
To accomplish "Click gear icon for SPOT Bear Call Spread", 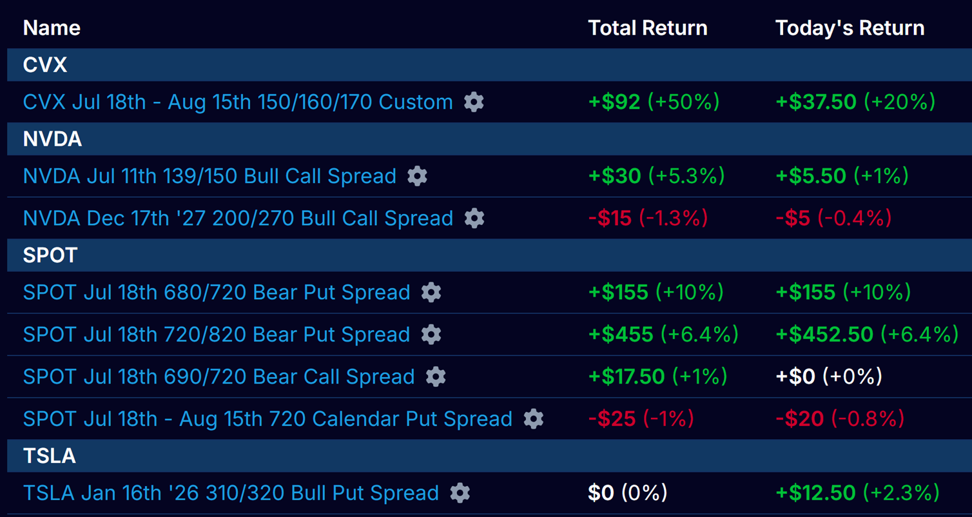I will tap(436, 376).
